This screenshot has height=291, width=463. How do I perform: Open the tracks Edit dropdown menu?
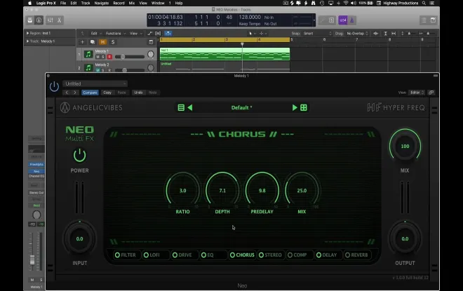tap(96, 34)
